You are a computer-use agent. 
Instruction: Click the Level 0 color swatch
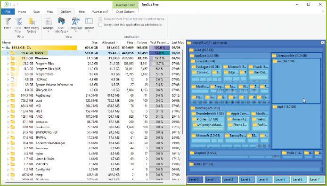pos(195,179)
